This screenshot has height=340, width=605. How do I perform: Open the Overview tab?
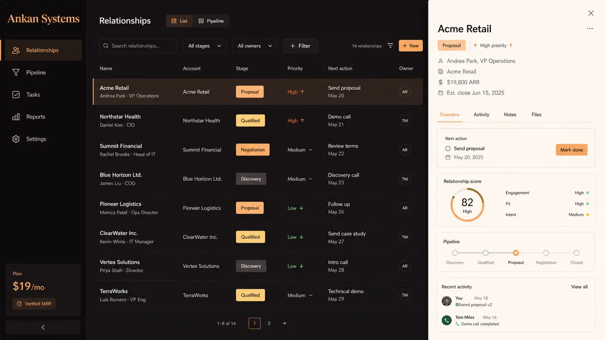pyautogui.click(x=449, y=115)
